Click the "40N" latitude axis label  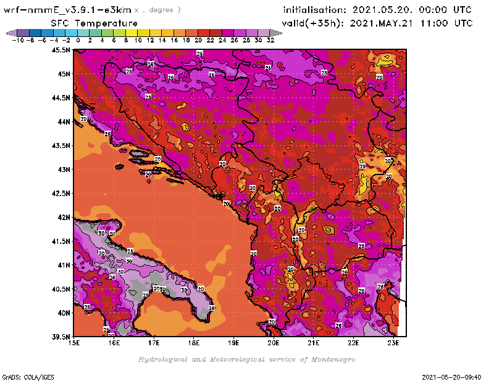pos(64,313)
